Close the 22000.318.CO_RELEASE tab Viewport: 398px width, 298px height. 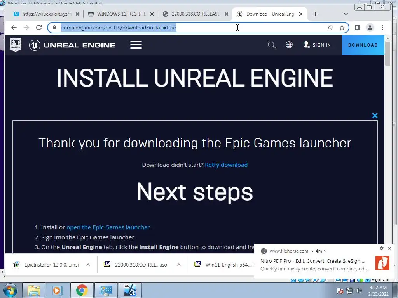(x=227, y=14)
